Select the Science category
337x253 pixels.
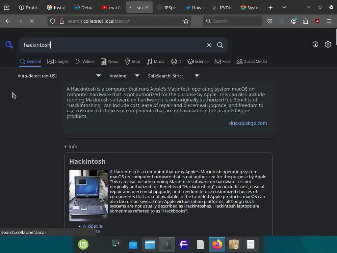tap(198, 62)
